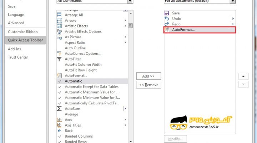
Task: Toggle Automatically Calculate PivotTable item
Action: pos(92,103)
